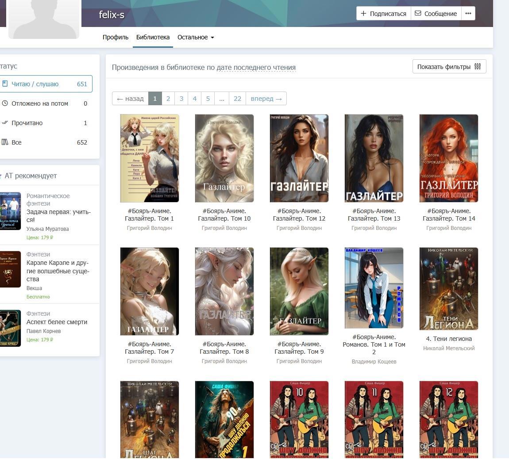Click the books icon for Все
Viewport: 509px width, 459px height.
5,142
